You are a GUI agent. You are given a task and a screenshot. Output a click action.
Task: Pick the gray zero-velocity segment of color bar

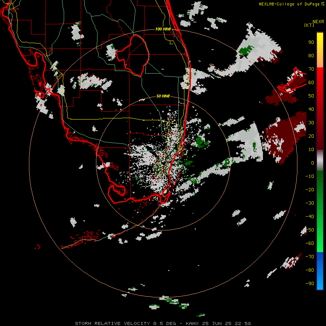click(x=320, y=160)
